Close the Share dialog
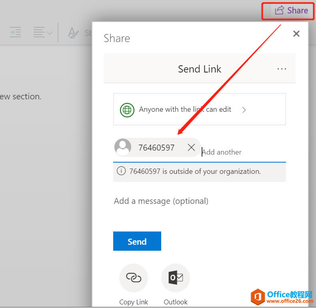 pos(296,34)
